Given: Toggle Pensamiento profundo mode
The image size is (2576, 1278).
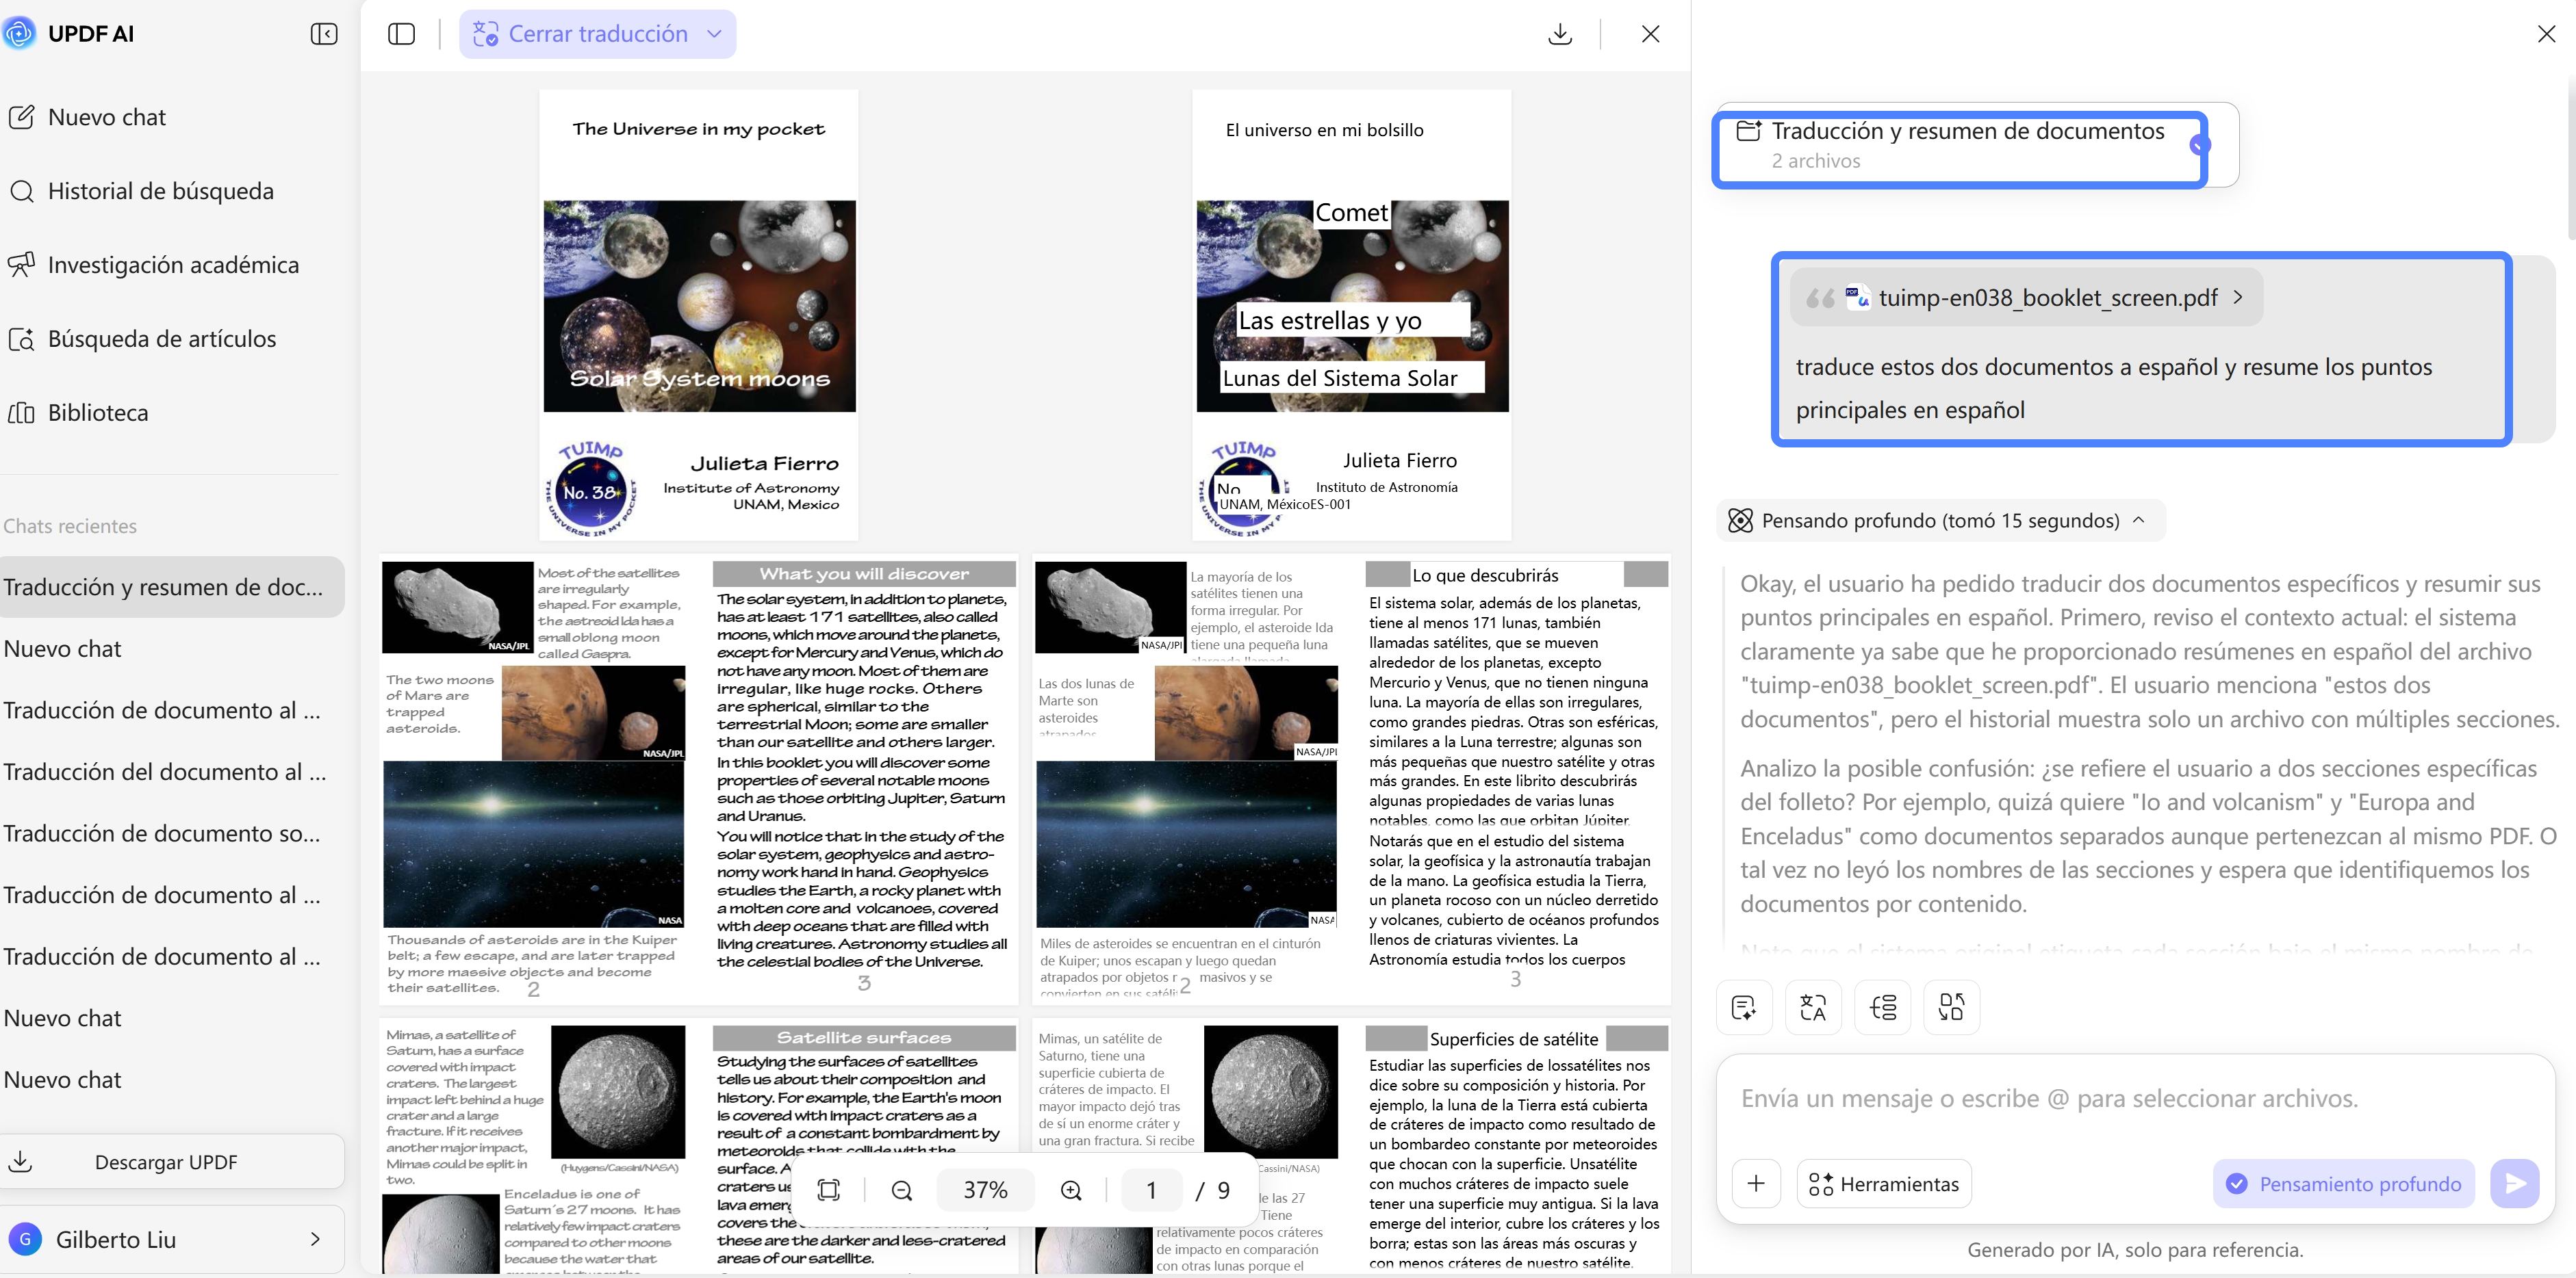Looking at the screenshot, I should click(x=2343, y=1184).
